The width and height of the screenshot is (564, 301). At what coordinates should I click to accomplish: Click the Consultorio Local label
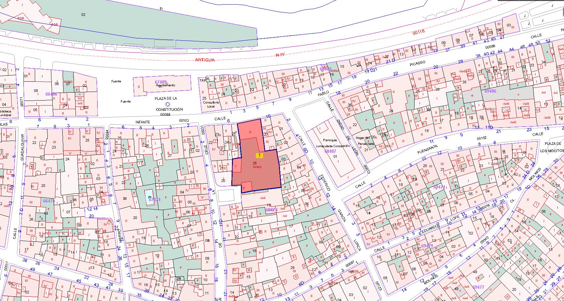[211, 104]
